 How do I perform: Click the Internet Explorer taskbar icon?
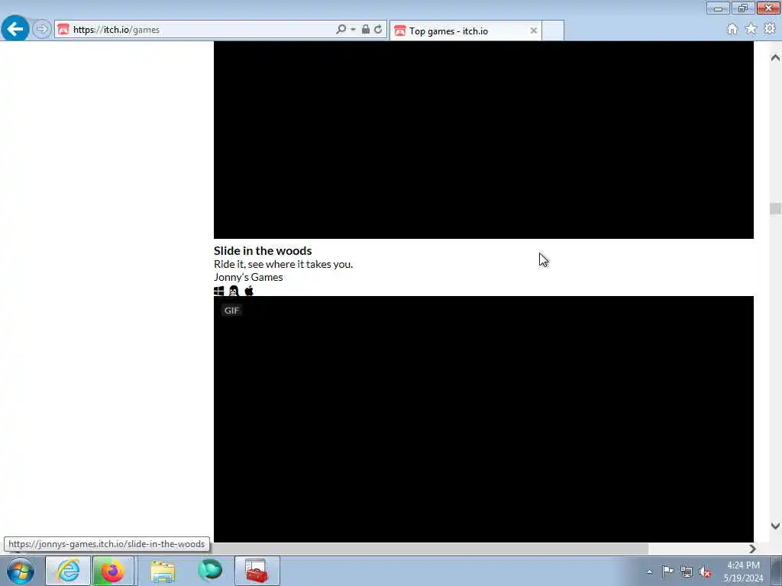pyautogui.click(x=68, y=571)
